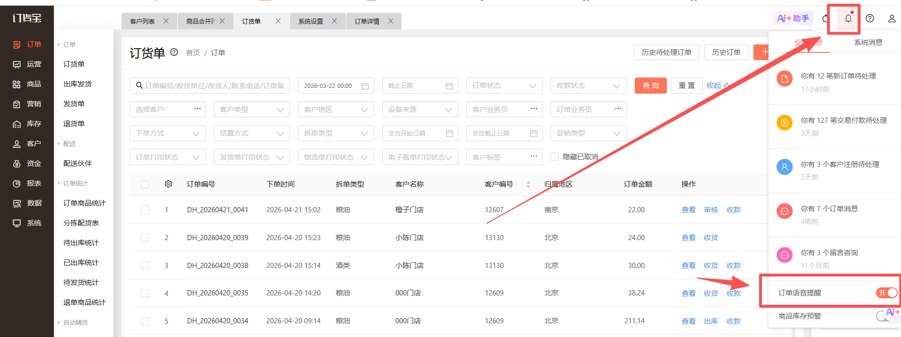The height and width of the screenshot is (337, 901).
Task: Open the 资金 sidebar module
Action: coord(27,164)
